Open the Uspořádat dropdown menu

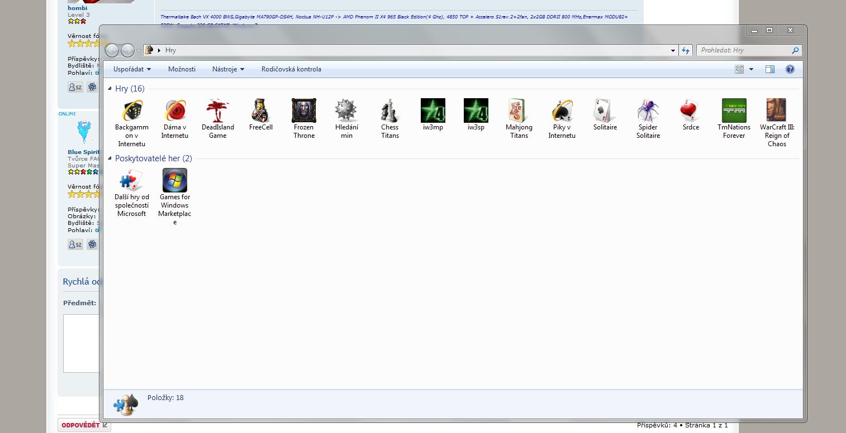click(x=132, y=69)
